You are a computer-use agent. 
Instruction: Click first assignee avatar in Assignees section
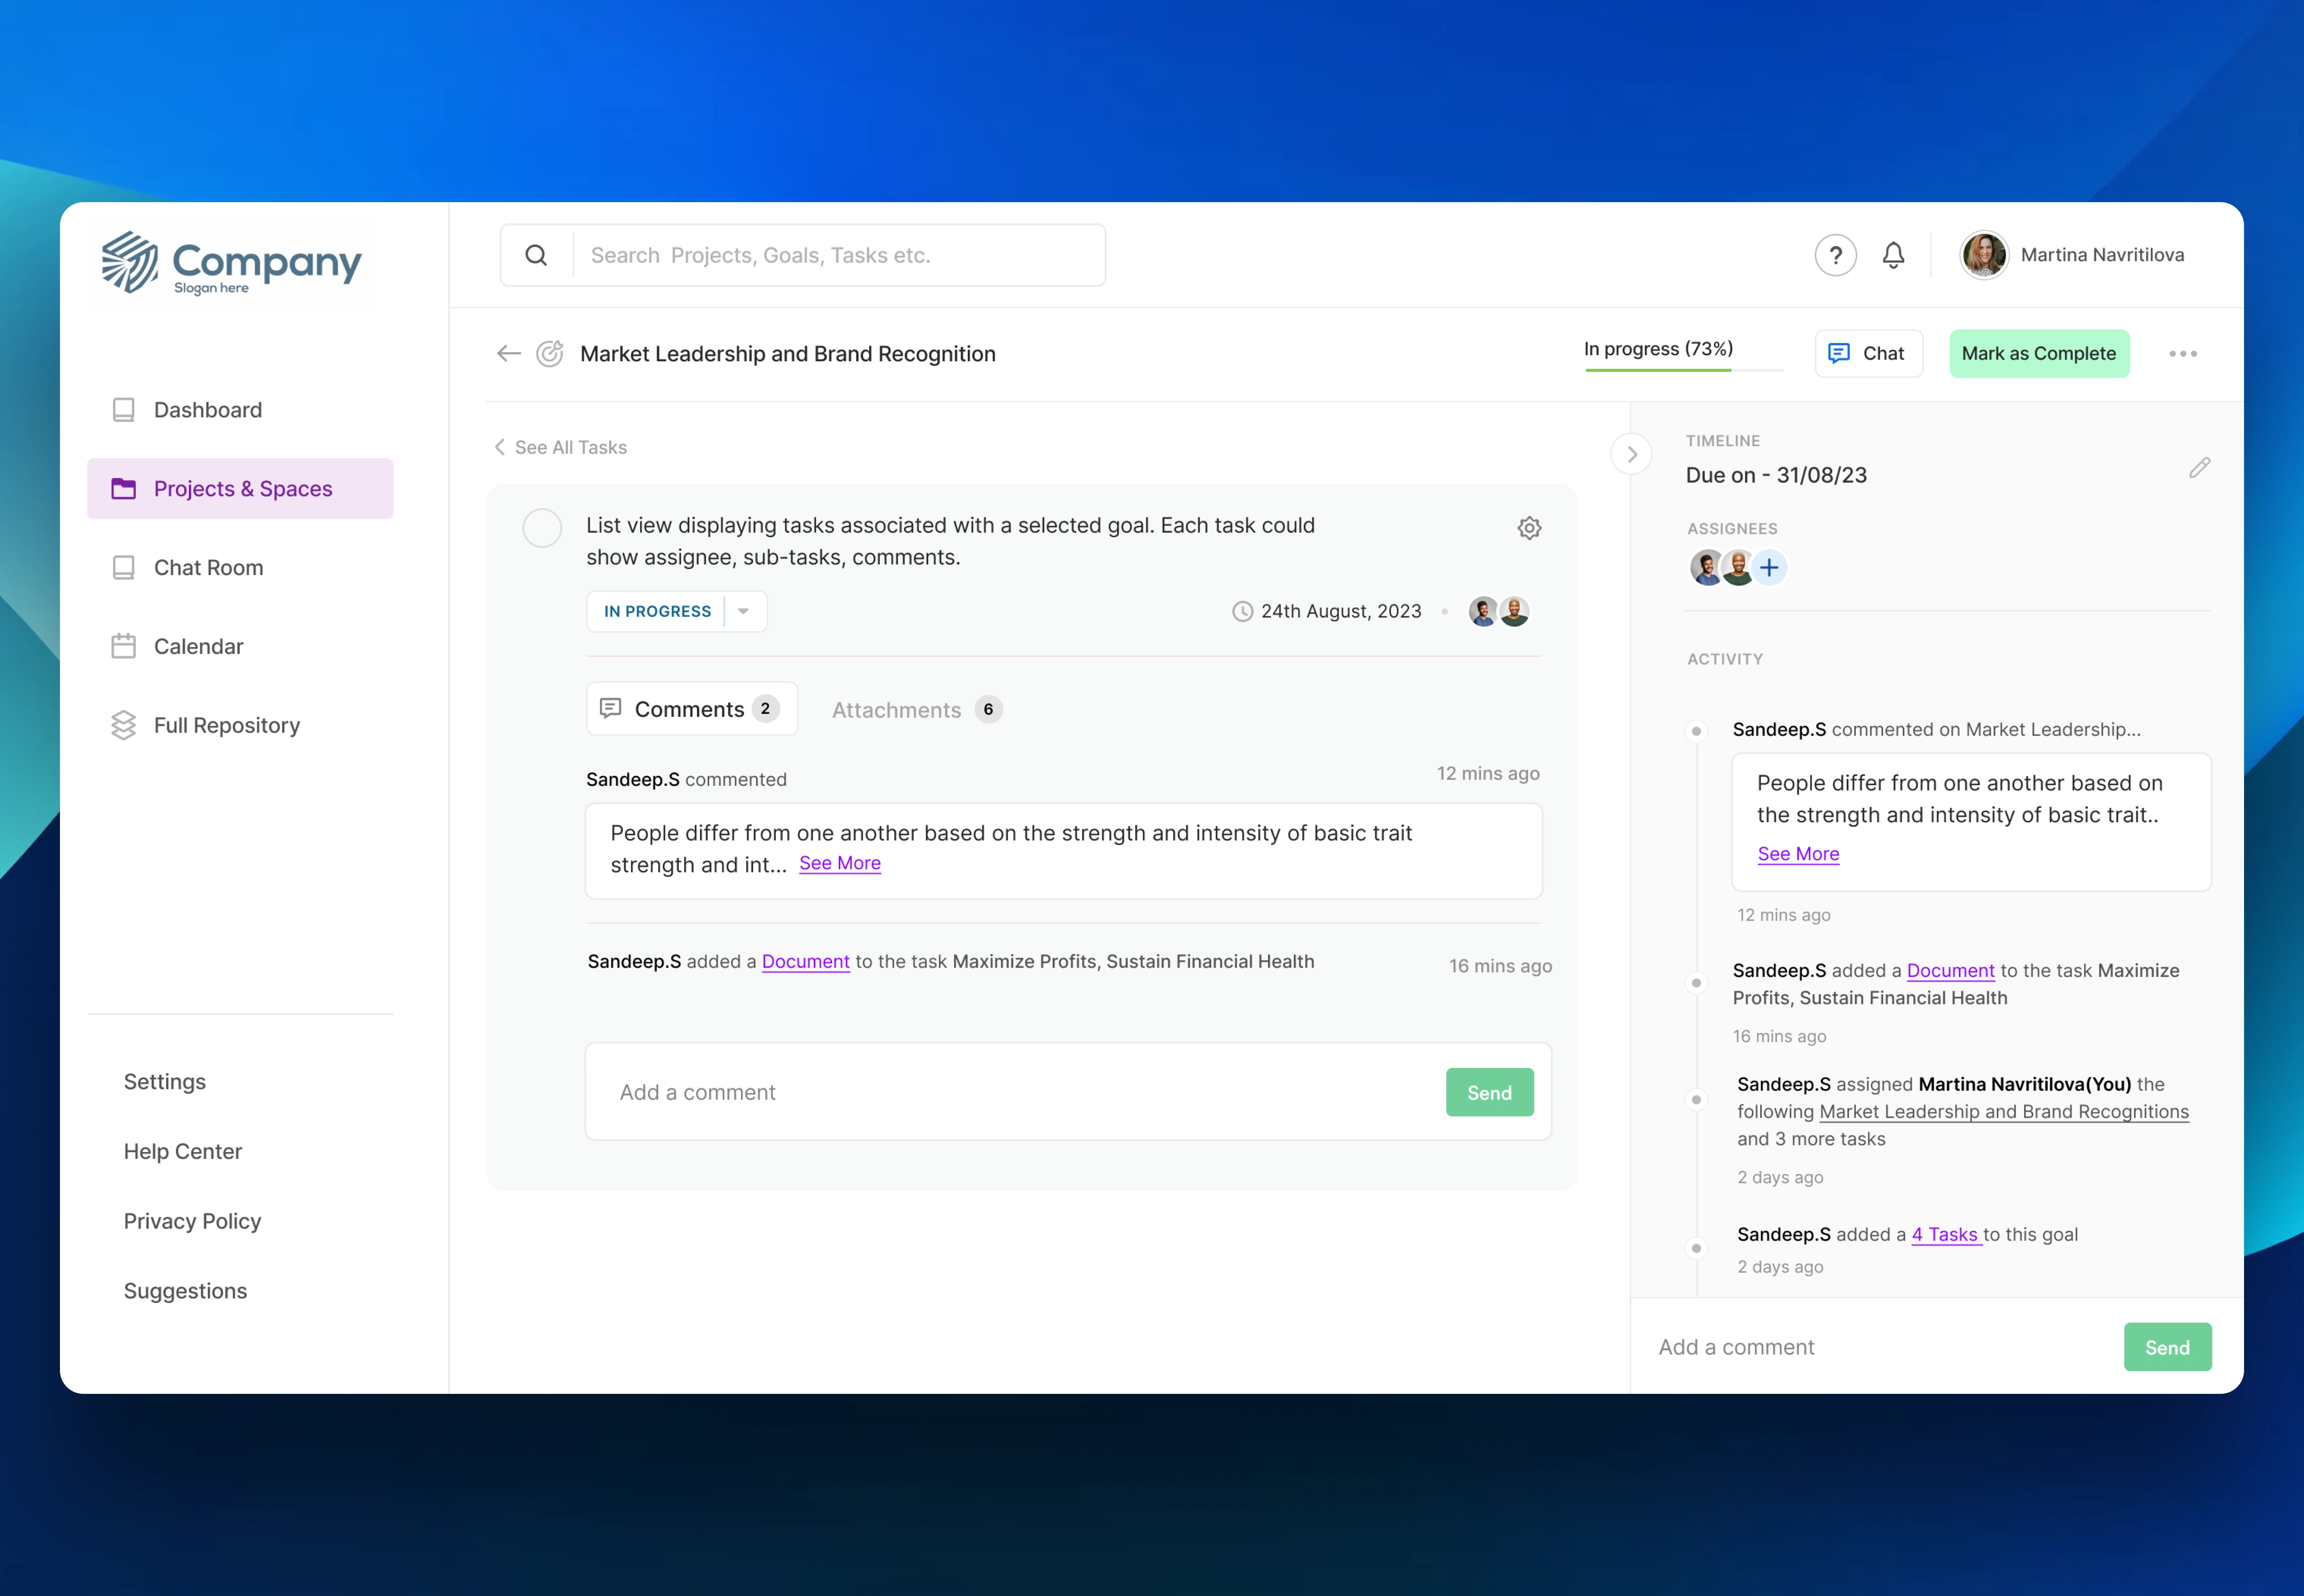1706,568
